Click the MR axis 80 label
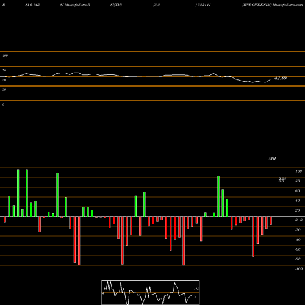 297,181
